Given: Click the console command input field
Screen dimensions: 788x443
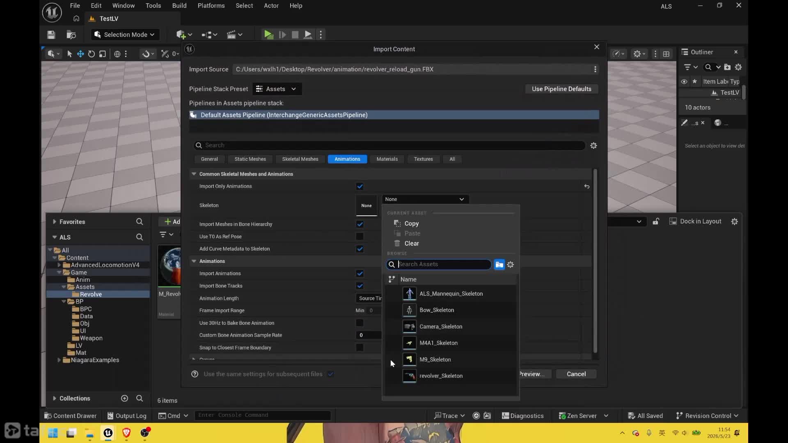Looking at the screenshot, I should (x=263, y=416).
